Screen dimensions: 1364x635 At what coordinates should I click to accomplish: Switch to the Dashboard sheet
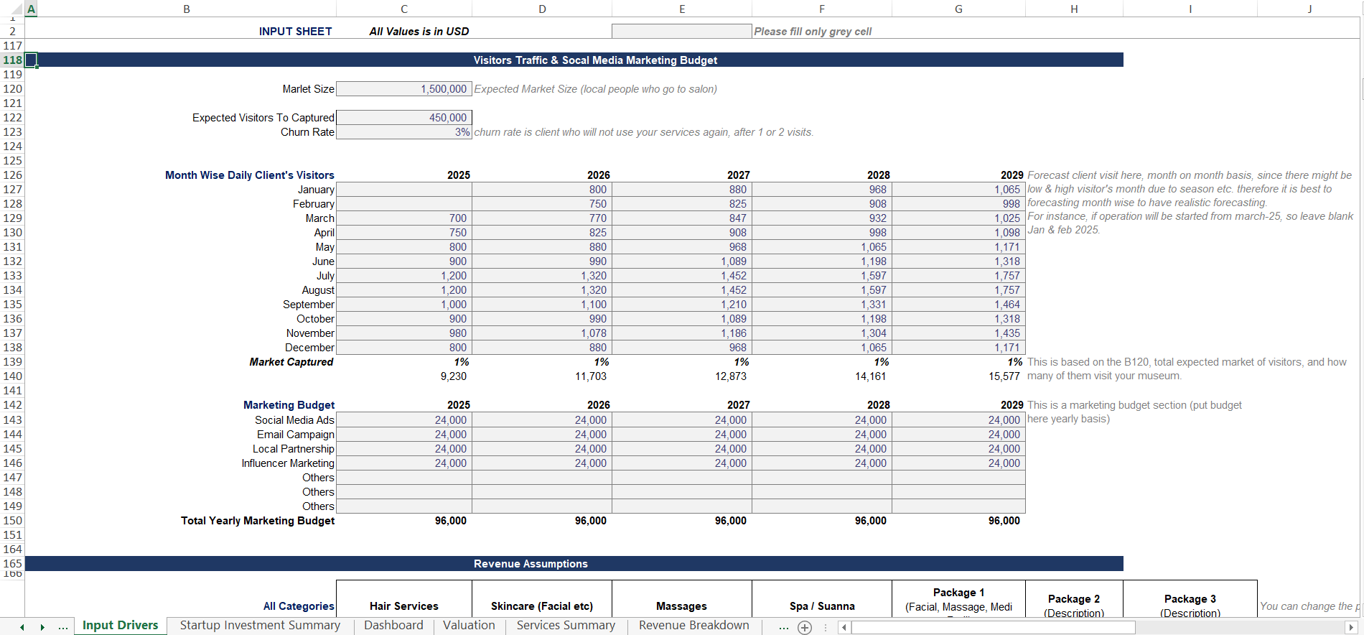(393, 626)
